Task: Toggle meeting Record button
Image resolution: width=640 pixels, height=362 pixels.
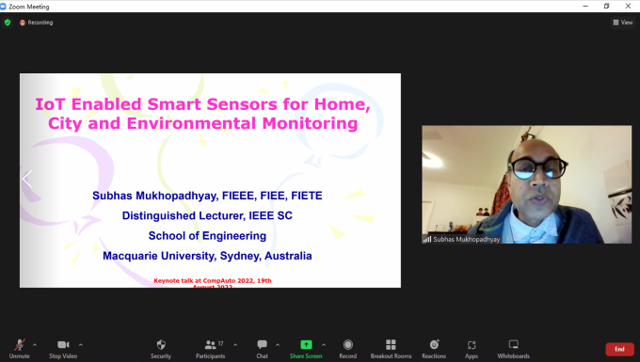Action: 347,349
